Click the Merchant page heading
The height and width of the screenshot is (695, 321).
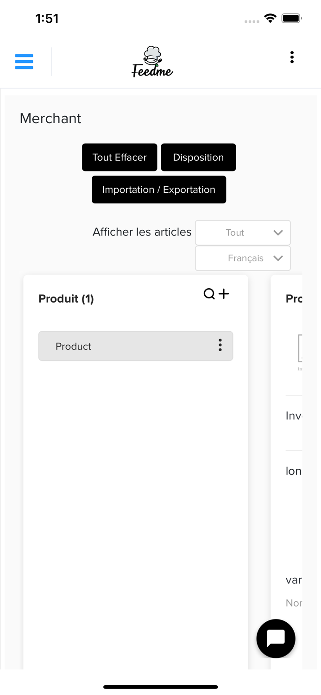50,119
